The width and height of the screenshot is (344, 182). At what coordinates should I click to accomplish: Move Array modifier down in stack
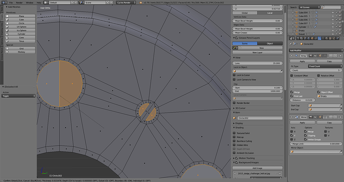[335, 56]
